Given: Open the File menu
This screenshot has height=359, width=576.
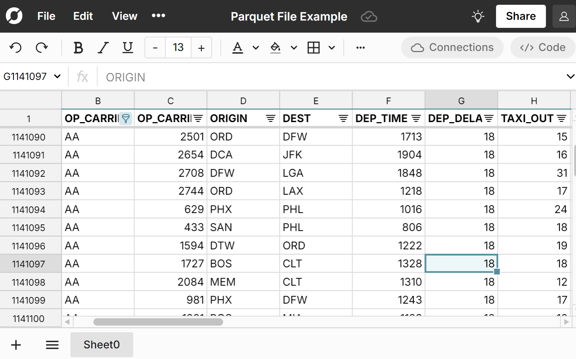Looking at the screenshot, I should point(46,16).
